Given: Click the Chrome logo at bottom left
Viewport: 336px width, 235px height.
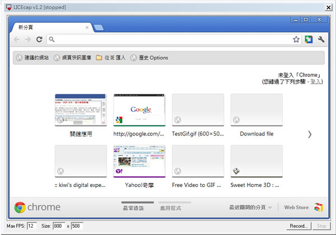Looking at the screenshot, I should click(x=20, y=208).
